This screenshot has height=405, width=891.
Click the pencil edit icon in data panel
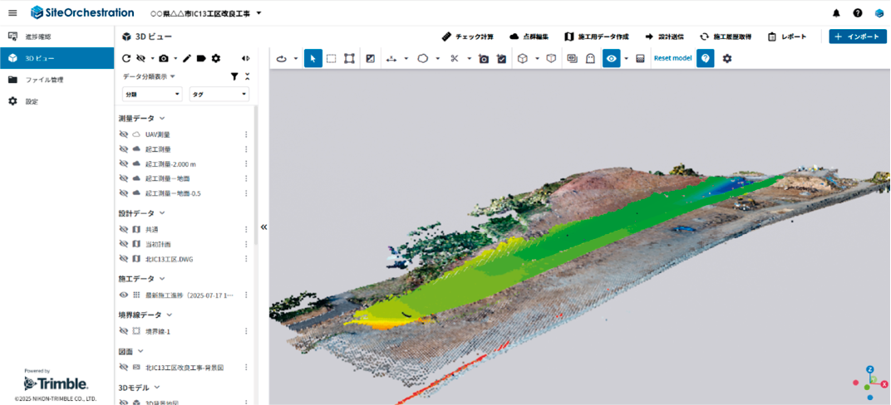(x=187, y=58)
